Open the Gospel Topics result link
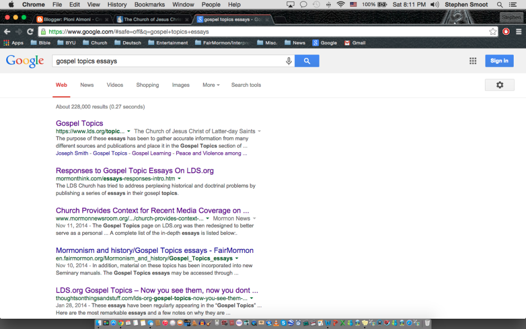This screenshot has height=329, width=526. (80, 123)
